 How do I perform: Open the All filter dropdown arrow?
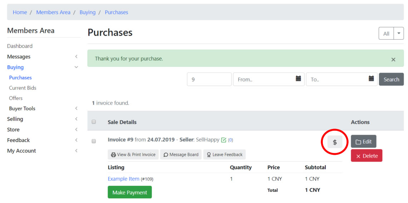(399, 34)
